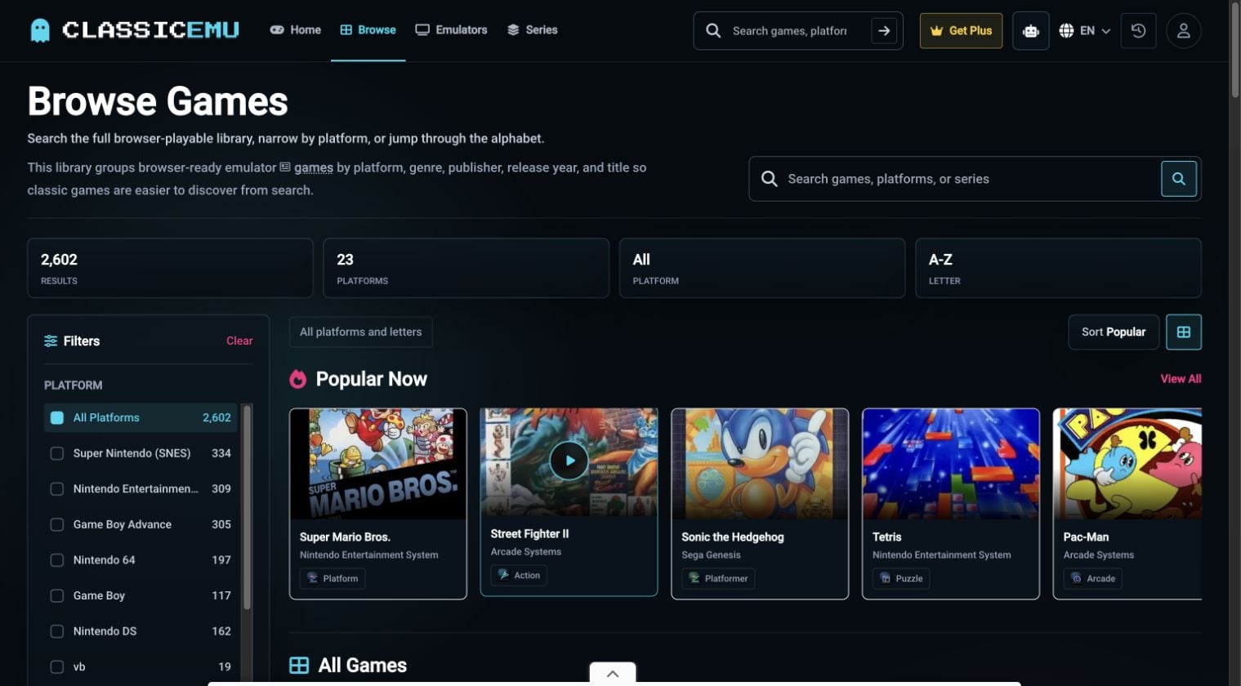
Task: Go to the Home nav item
Action: pyautogui.click(x=296, y=30)
